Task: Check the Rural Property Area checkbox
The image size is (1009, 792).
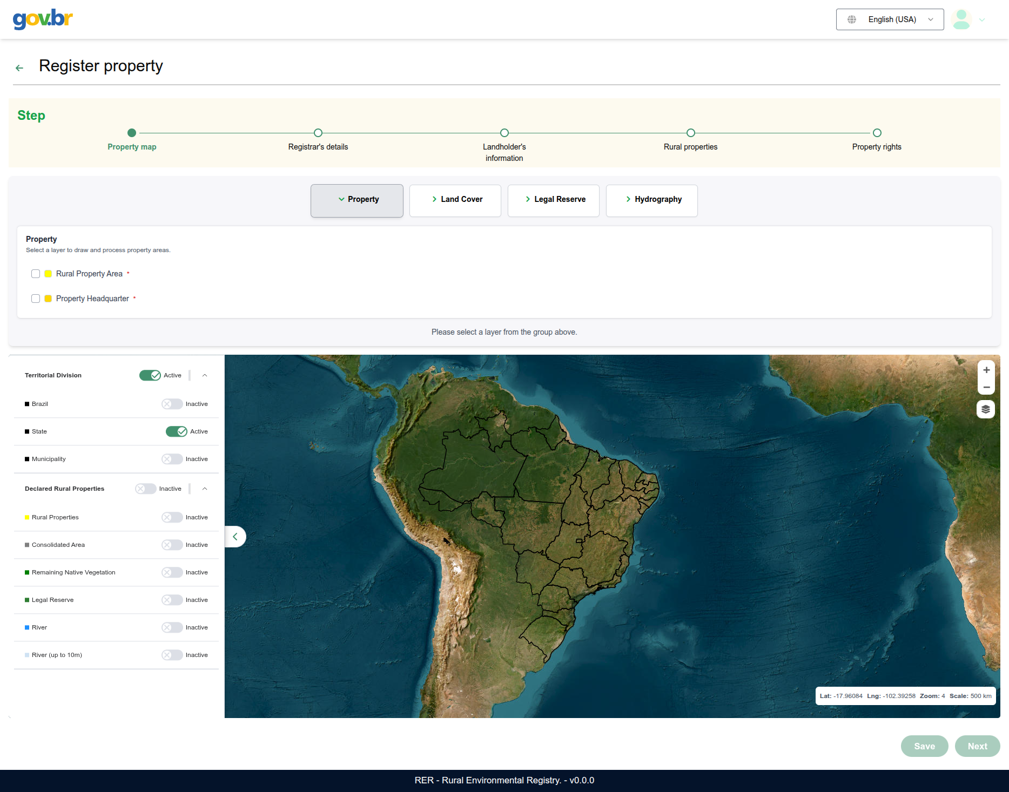Action: coord(36,274)
